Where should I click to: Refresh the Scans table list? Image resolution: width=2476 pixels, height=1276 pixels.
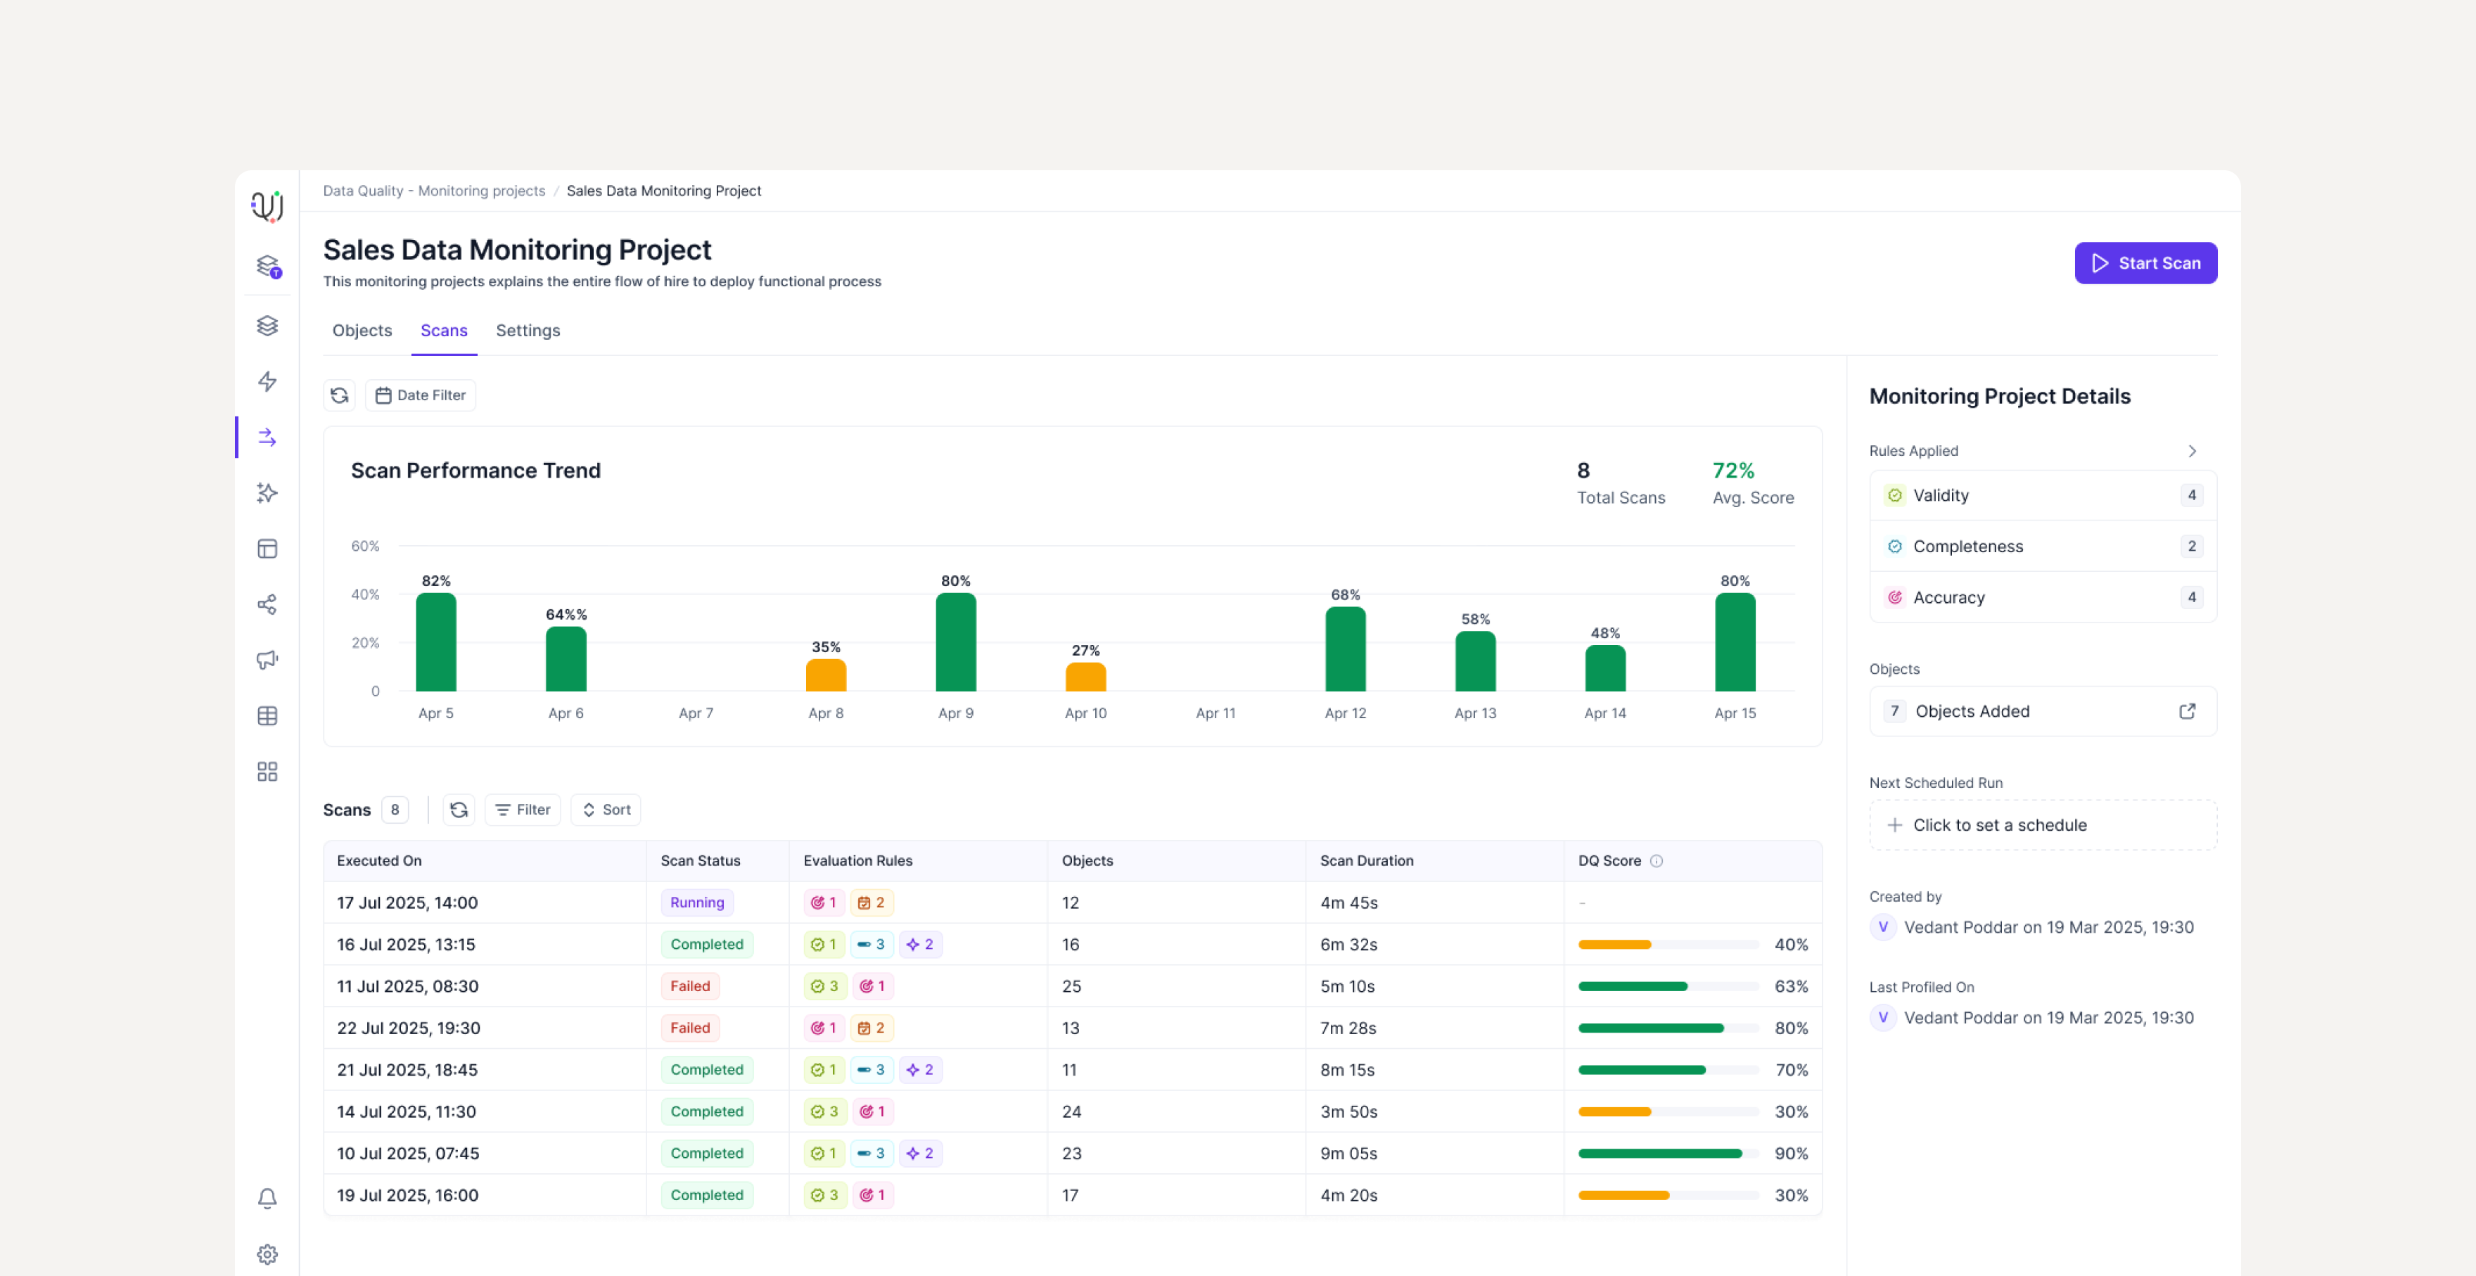pos(459,810)
